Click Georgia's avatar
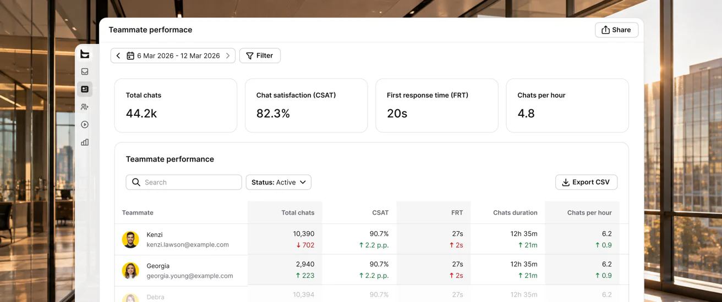722x302 pixels. pyautogui.click(x=130, y=271)
